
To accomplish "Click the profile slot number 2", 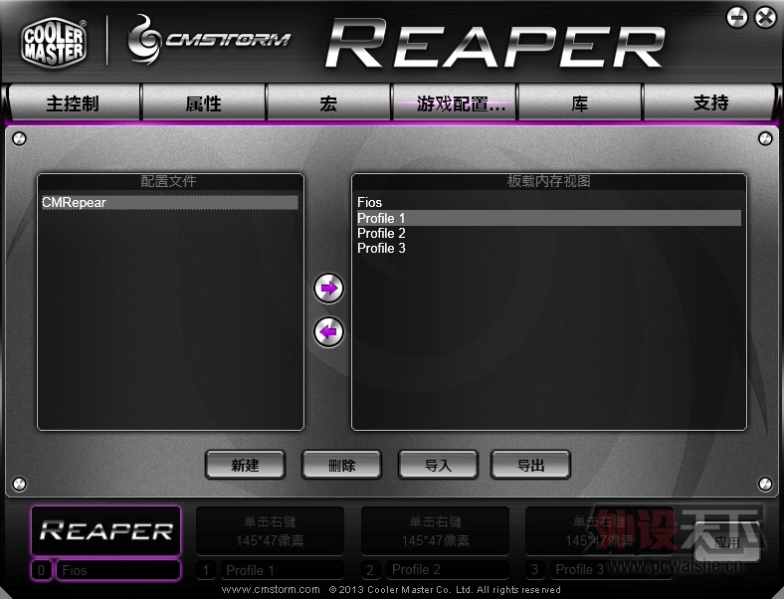I will coord(370,570).
